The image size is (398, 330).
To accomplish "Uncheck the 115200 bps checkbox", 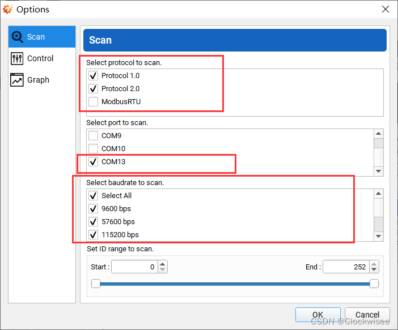I will (x=93, y=235).
